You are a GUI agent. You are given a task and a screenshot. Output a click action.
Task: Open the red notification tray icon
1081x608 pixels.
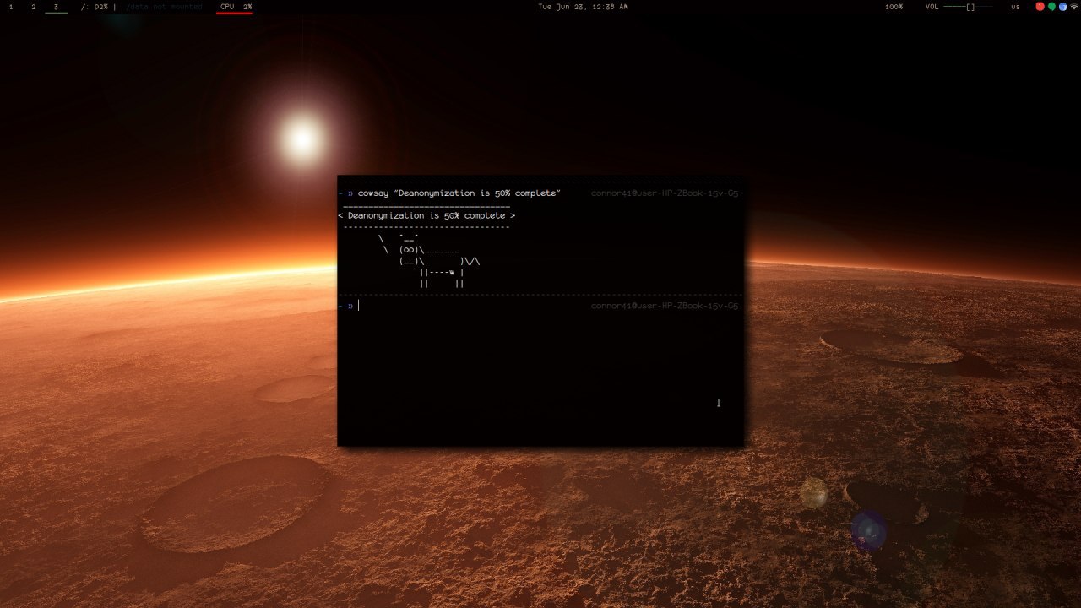1040,7
